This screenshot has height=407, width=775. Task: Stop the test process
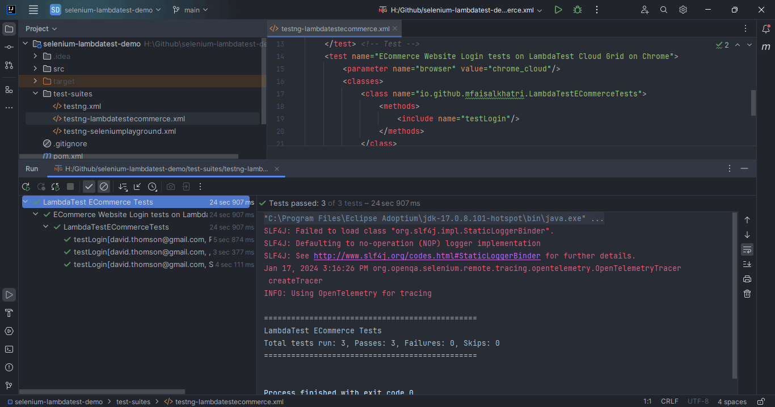click(70, 186)
